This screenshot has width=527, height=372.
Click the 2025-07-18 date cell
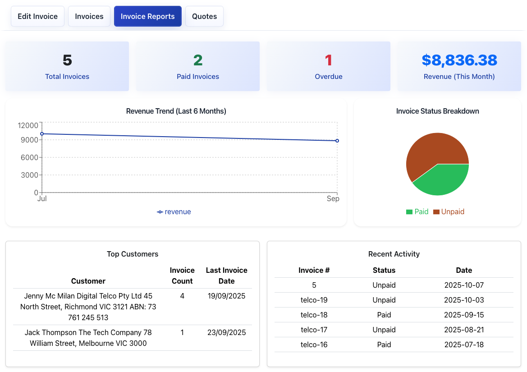pos(464,344)
